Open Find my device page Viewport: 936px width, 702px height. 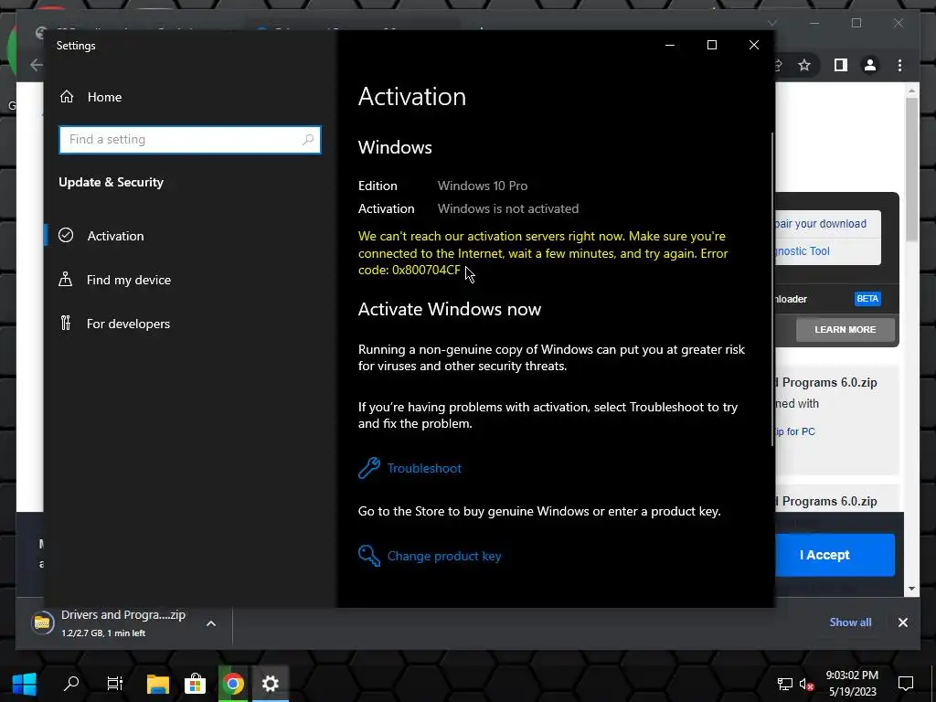(x=128, y=280)
